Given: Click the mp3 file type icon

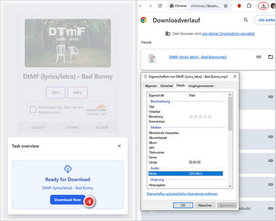Looking at the screenshot, I should [x=152, y=58].
